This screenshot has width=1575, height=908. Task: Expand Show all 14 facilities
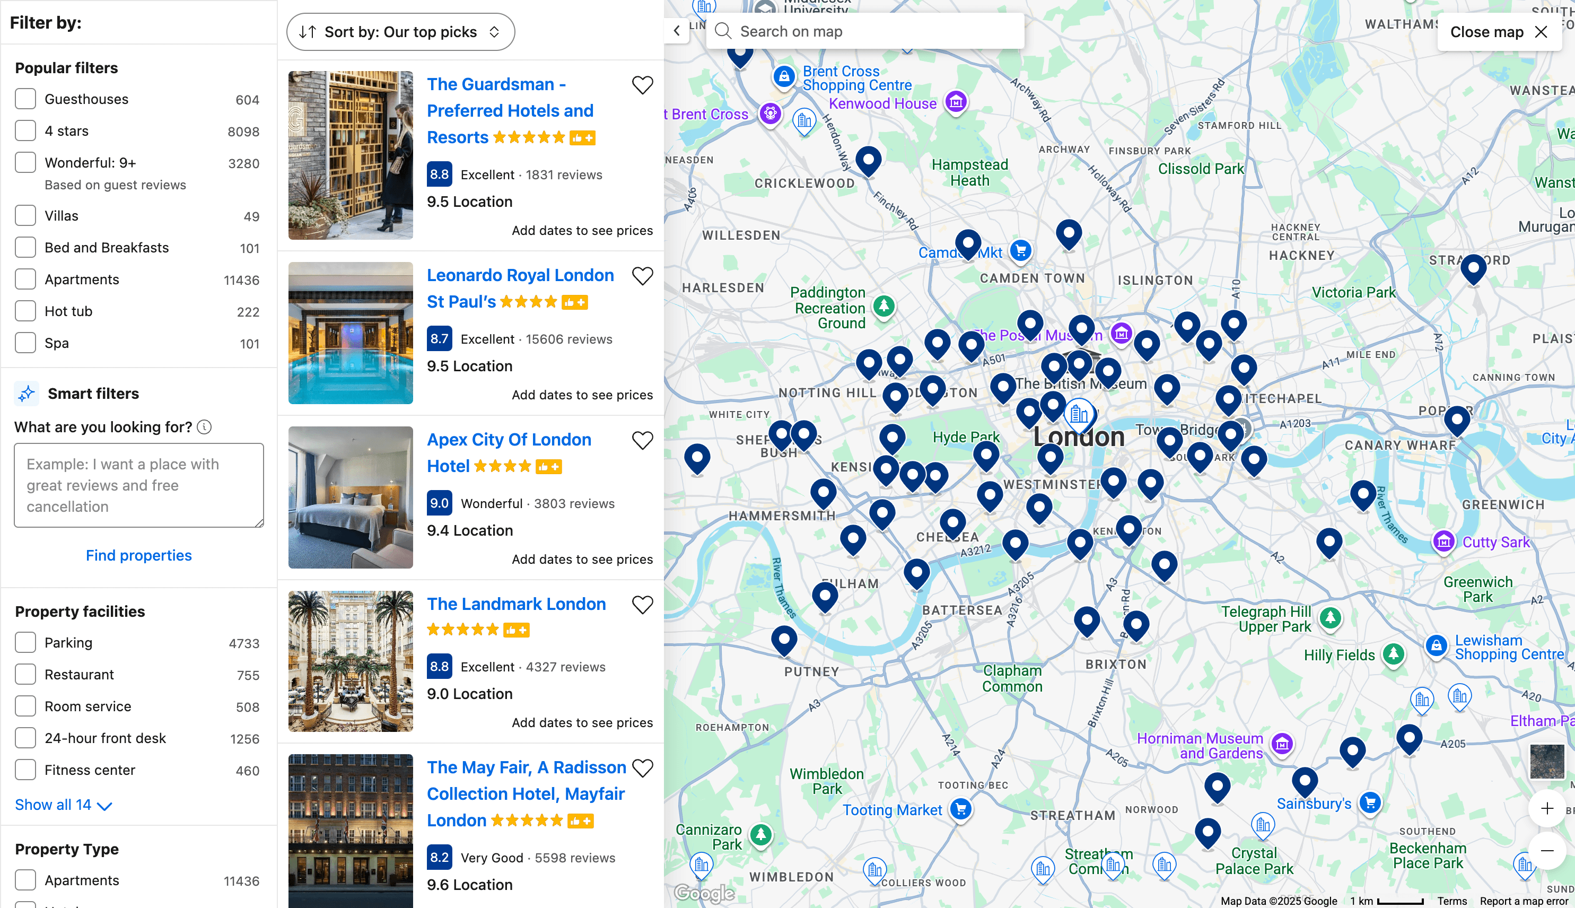63,805
